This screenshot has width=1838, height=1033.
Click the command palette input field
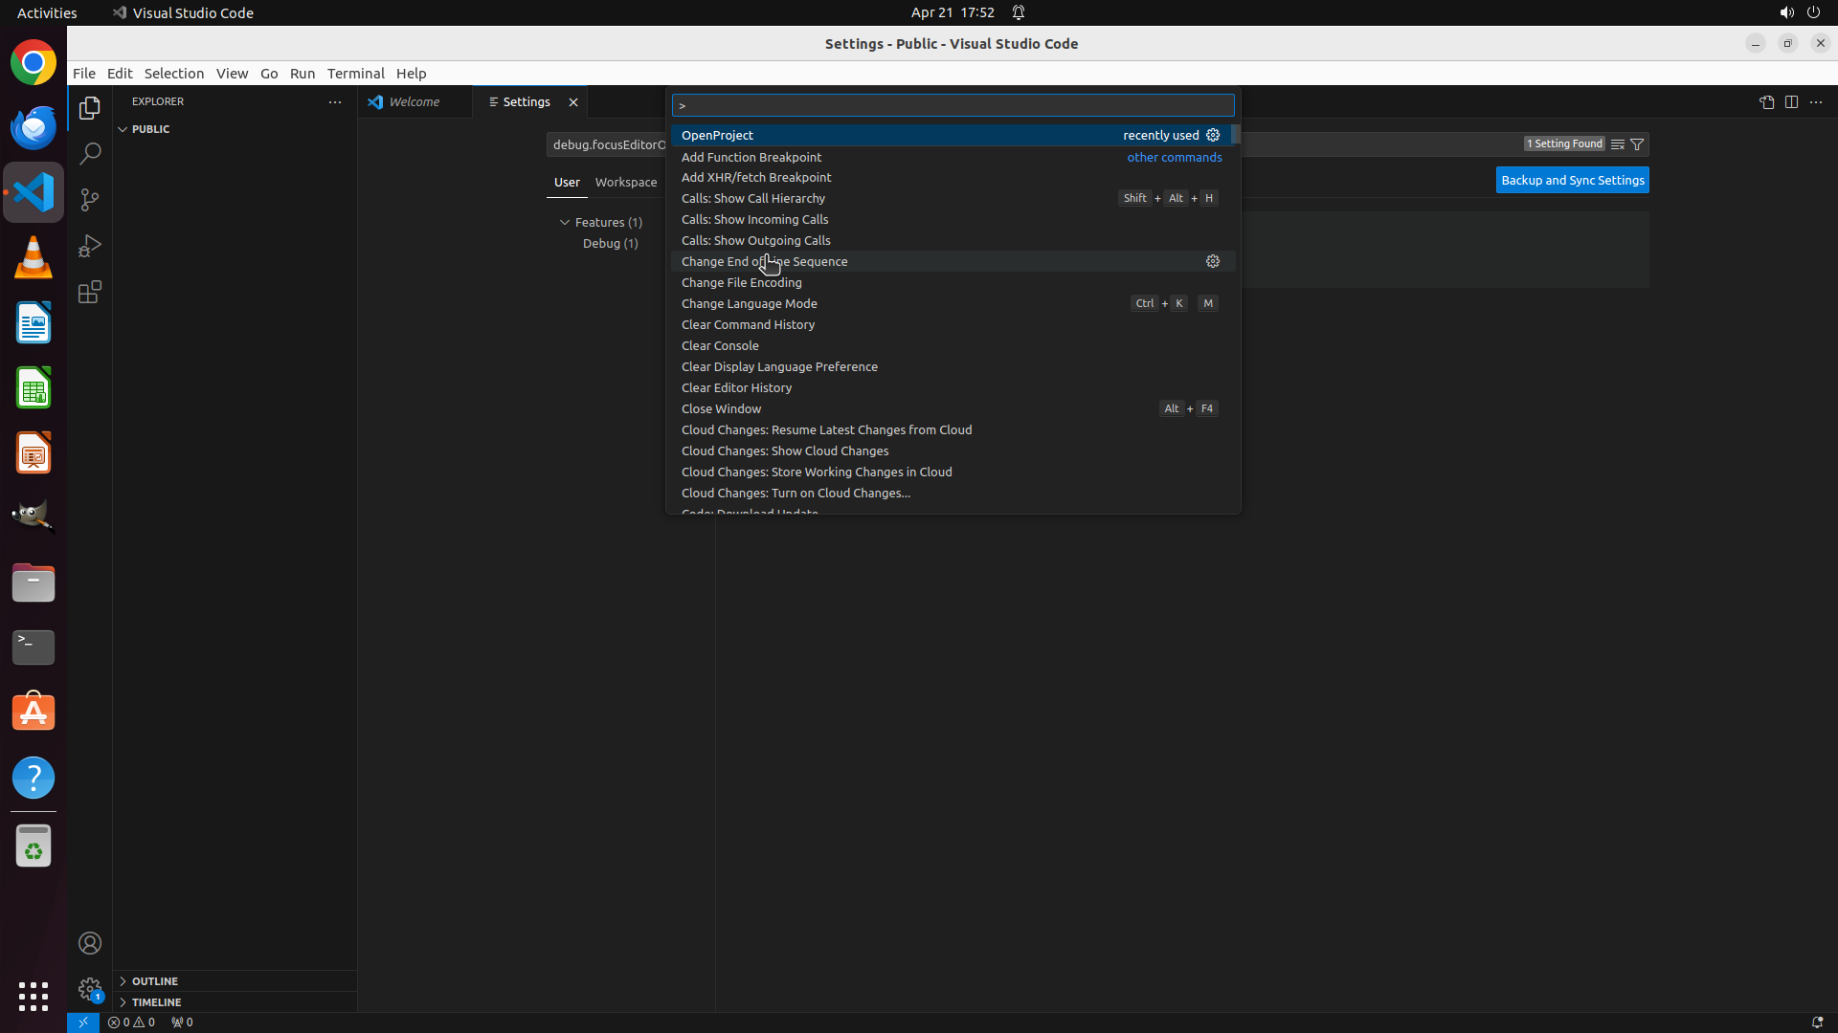click(x=953, y=105)
